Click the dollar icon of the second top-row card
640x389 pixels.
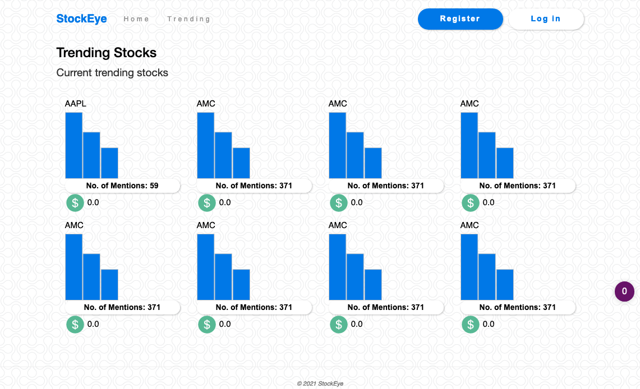pos(207,203)
